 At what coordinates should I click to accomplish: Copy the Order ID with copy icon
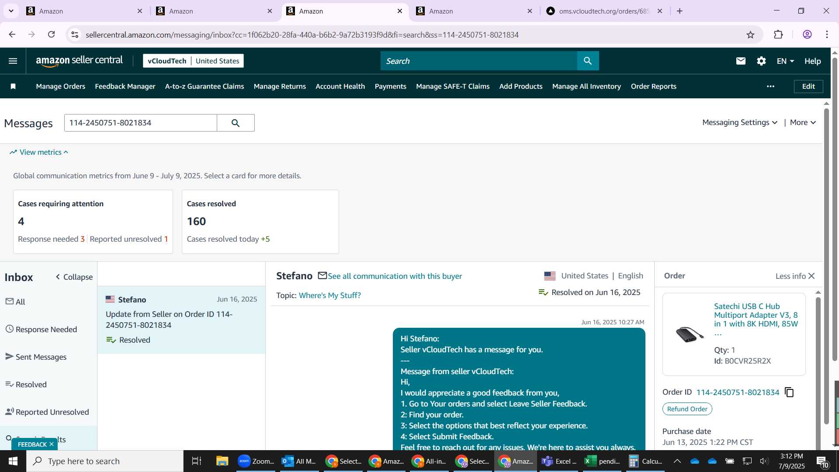coord(789,392)
